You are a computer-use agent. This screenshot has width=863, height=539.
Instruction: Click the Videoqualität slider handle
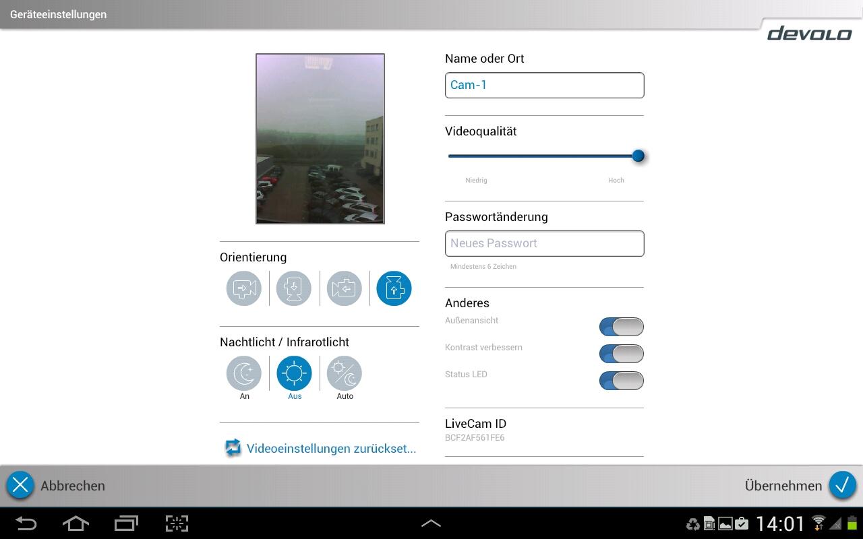point(638,156)
